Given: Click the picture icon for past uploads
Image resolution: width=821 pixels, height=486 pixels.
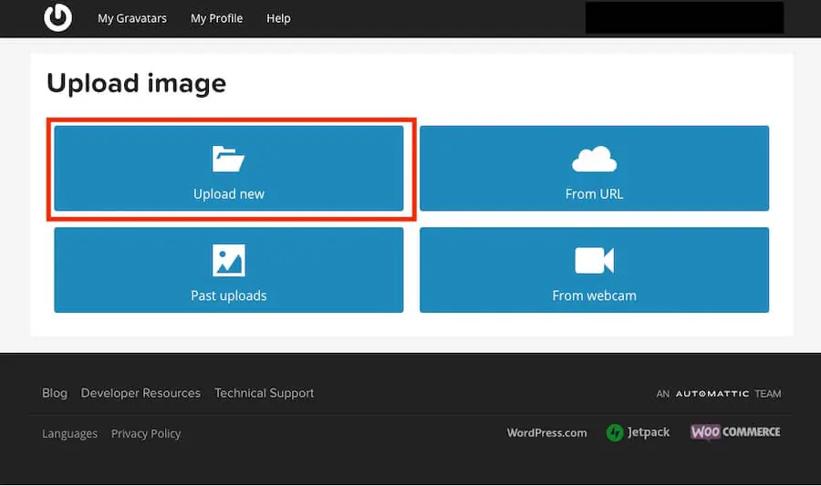Looking at the screenshot, I should (229, 260).
